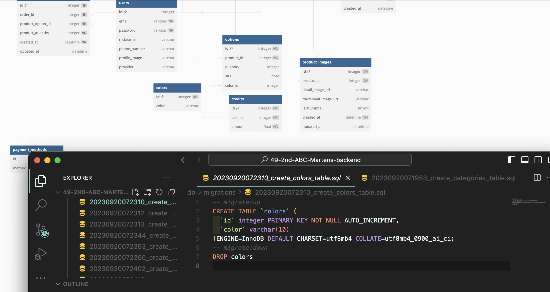Split the editor to the right
The image size is (550, 292).
pyautogui.click(x=537, y=178)
